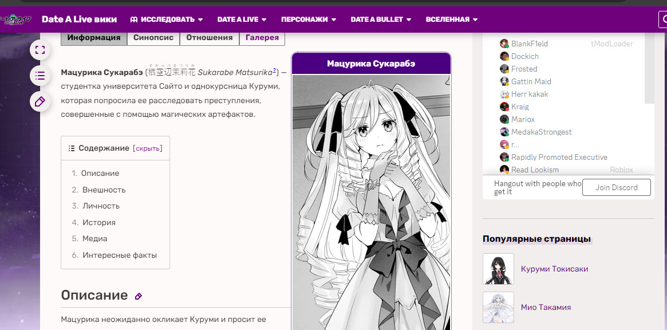The height and width of the screenshot is (330, 667).
Task: Jump to Интересные факты section
Action: click(119, 255)
